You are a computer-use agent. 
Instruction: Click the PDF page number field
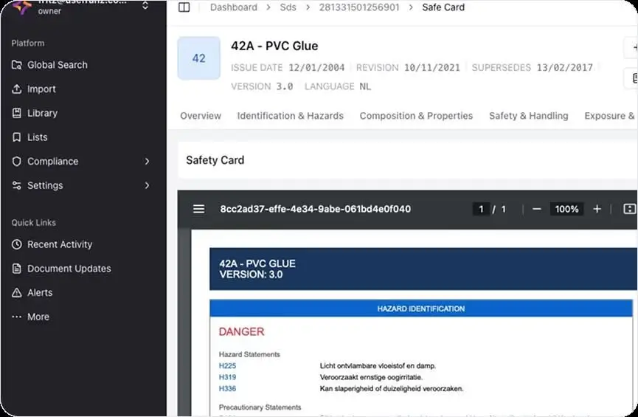481,209
